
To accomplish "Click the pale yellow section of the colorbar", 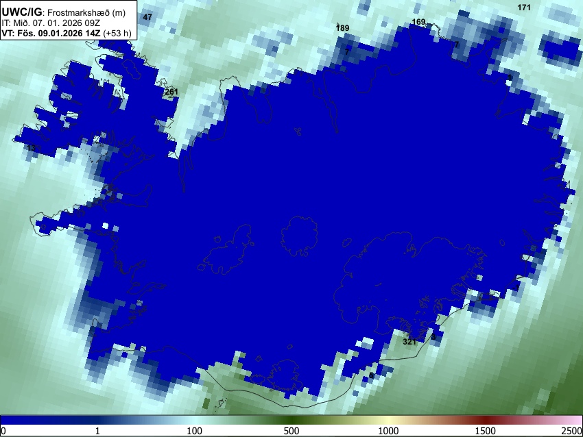I will click(x=388, y=420).
